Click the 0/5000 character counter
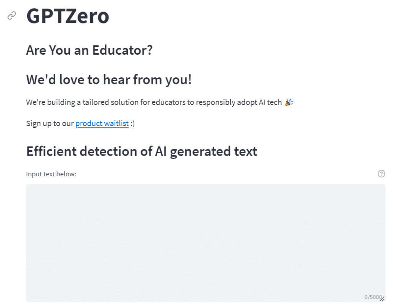 click(x=372, y=297)
